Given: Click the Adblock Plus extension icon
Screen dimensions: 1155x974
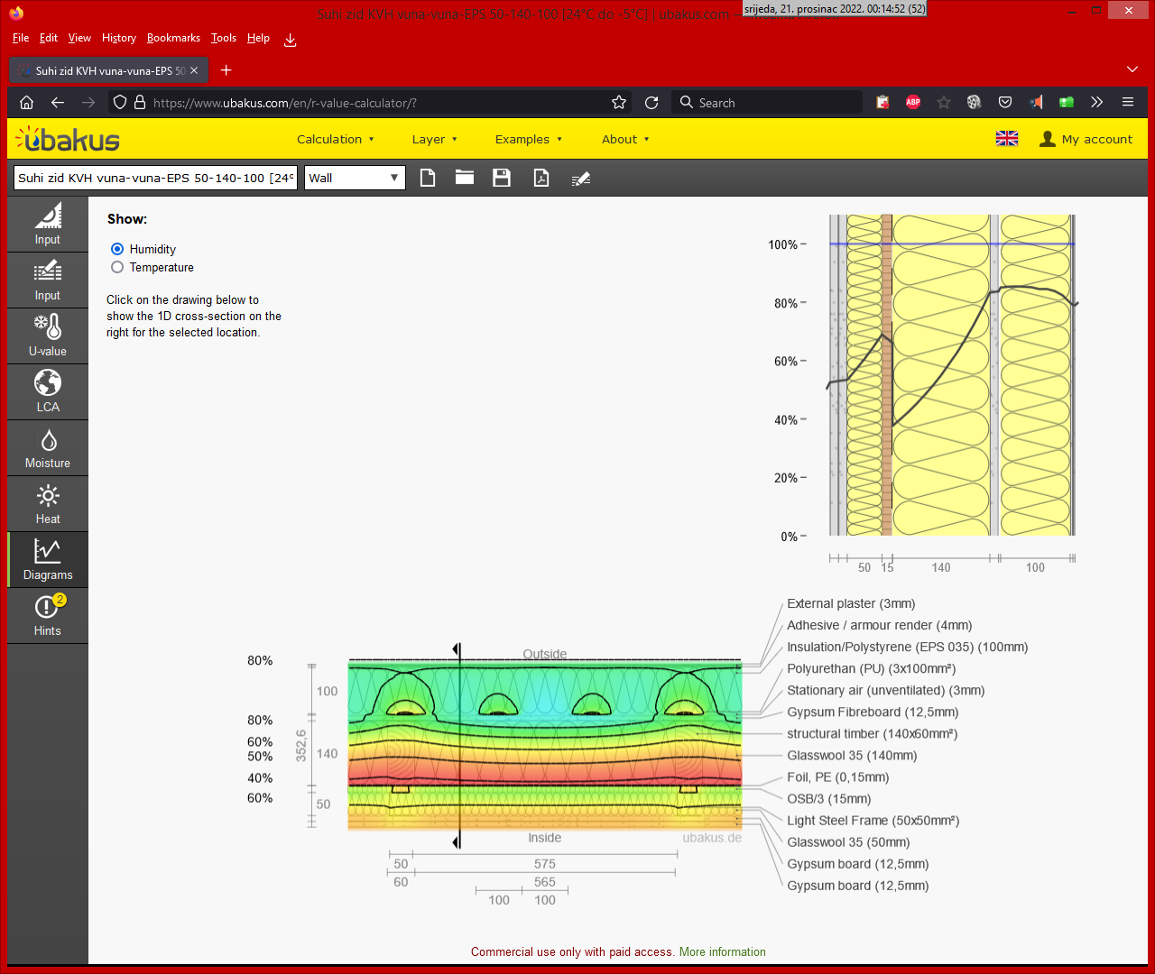Looking at the screenshot, I should [x=913, y=103].
